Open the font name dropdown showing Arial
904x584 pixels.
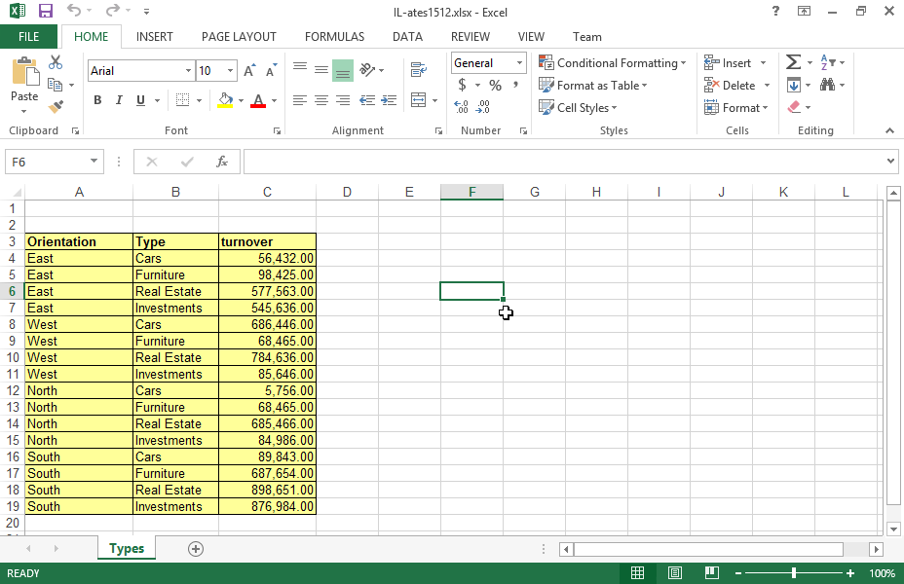click(x=188, y=71)
